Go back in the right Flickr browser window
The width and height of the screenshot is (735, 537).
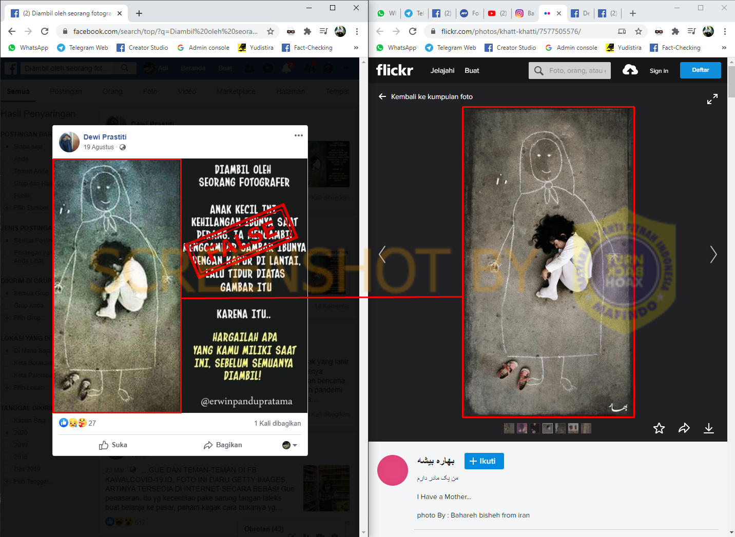coord(380,31)
